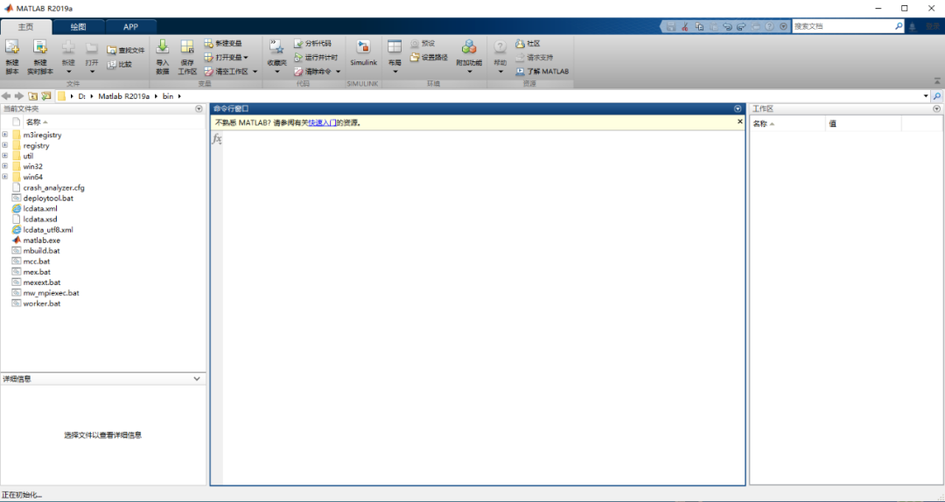Switch to 主页 (Home) tab
Viewport: 945px width, 502px height.
26,26
